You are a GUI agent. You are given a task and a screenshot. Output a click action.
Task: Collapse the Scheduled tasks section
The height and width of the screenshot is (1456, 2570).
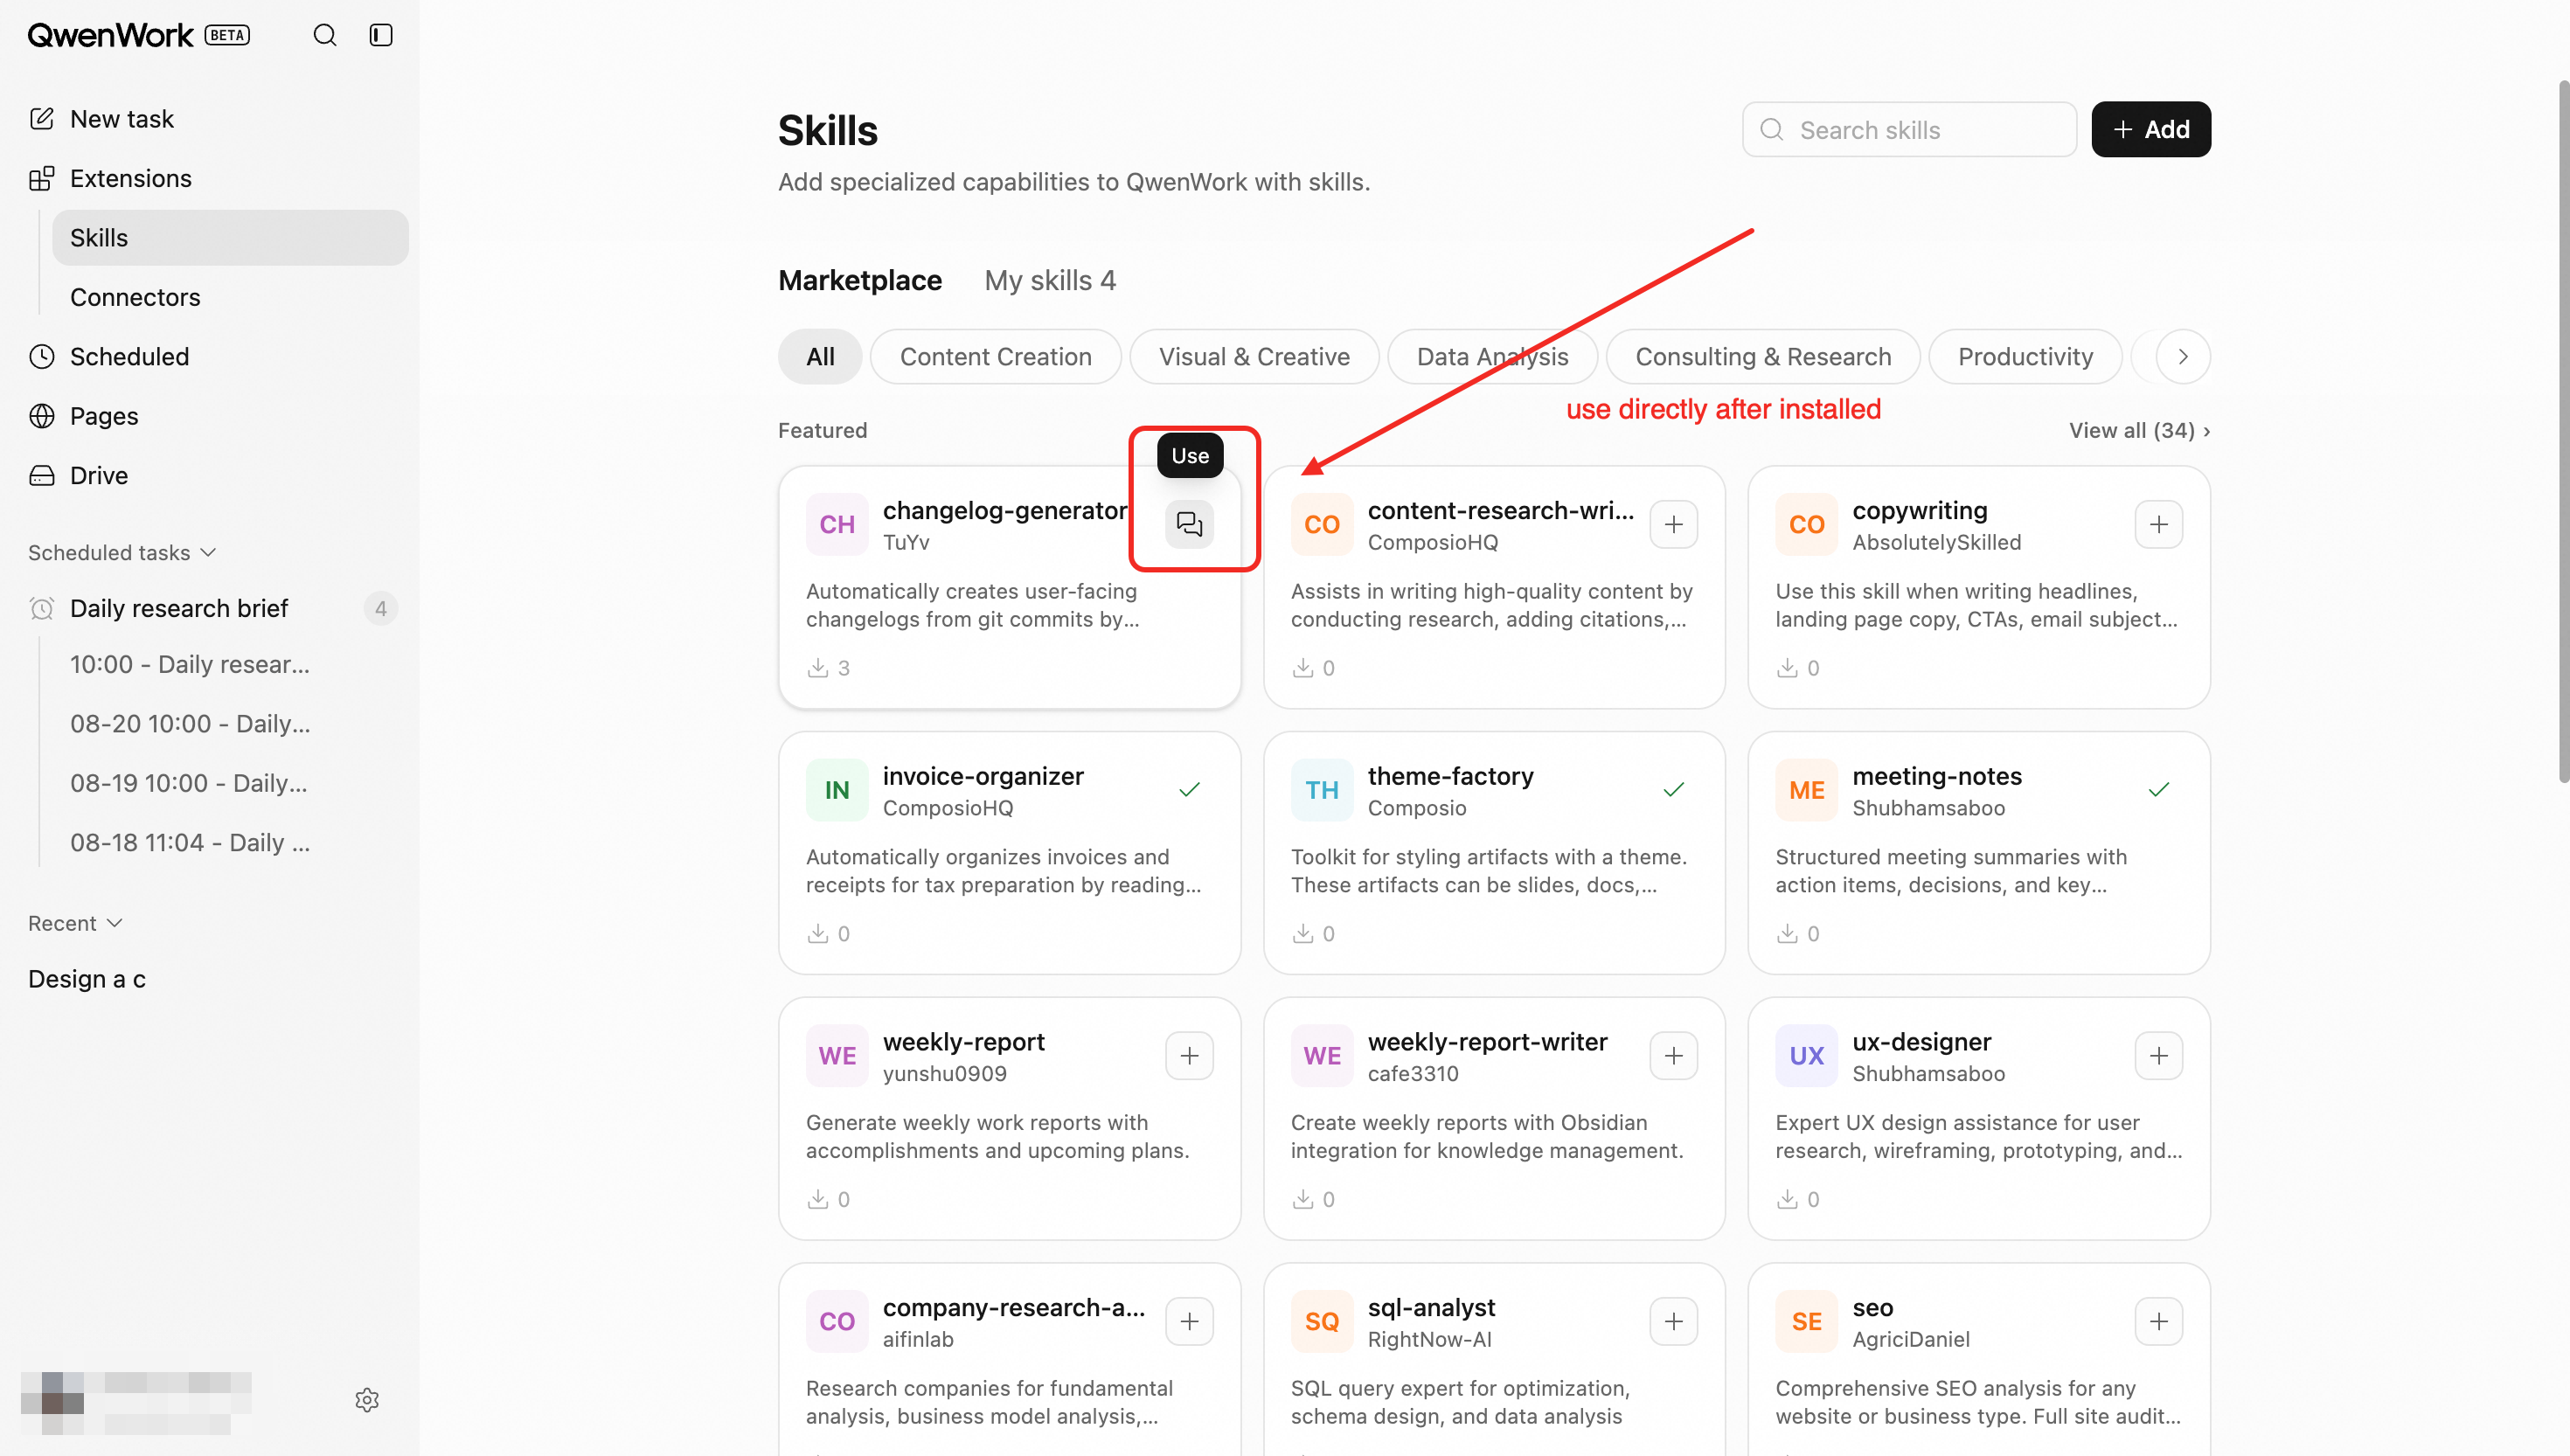click(122, 553)
